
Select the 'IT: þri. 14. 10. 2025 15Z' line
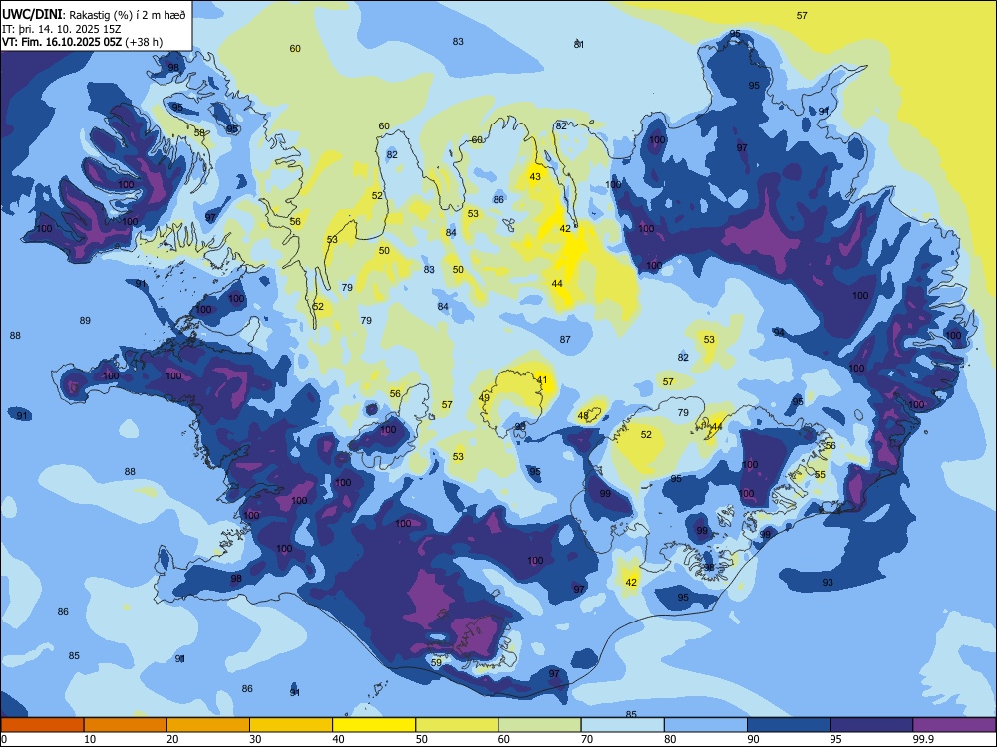click(61, 29)
